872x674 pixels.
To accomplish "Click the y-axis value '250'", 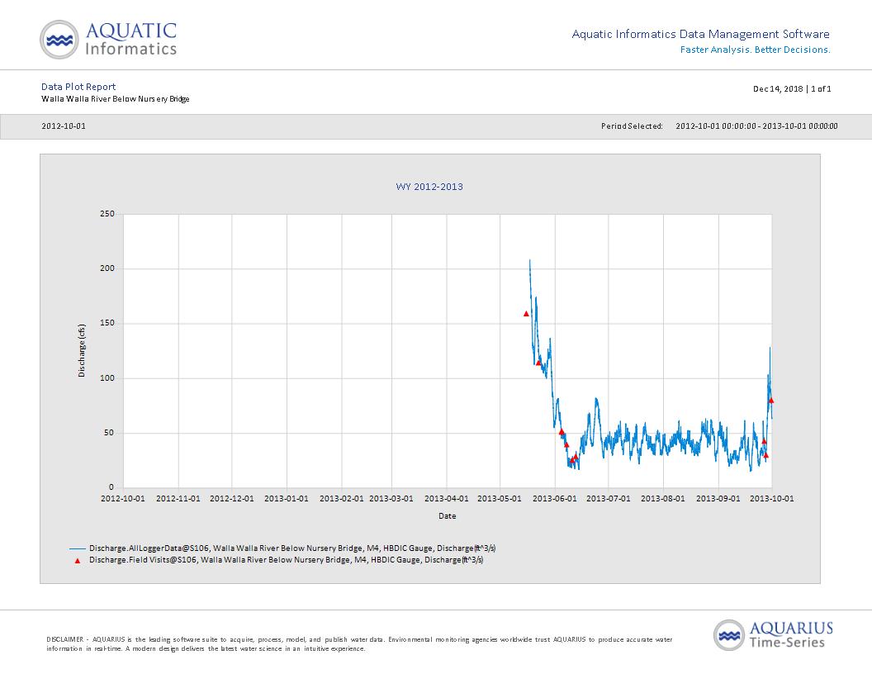I will click(x=107, y=214).
